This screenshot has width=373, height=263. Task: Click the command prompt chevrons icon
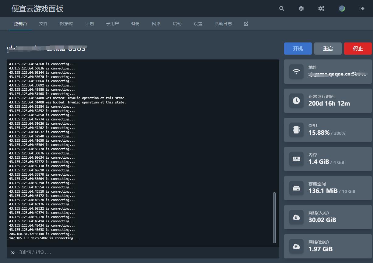[x=13, y=252]
